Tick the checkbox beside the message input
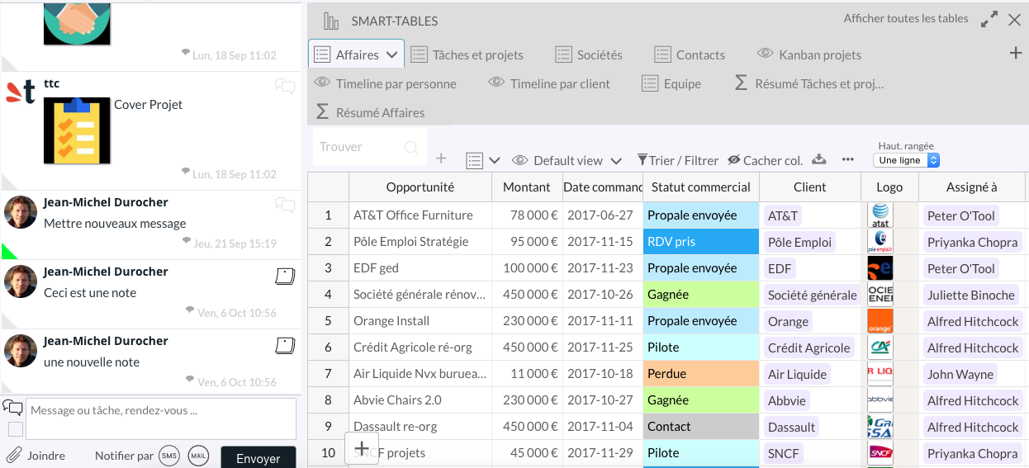 pyautogui.click(x=16, y=429)
